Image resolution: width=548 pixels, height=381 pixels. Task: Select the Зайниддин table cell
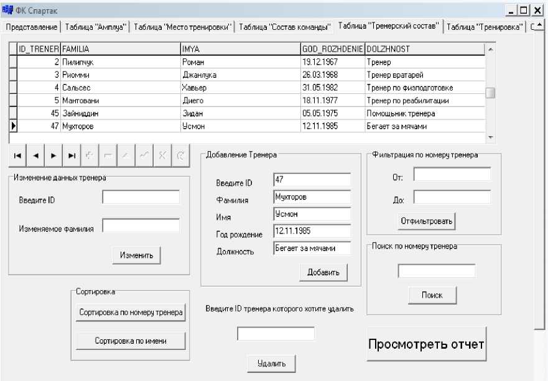(121, 113)
